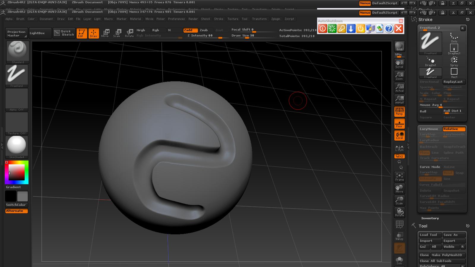The height and width of the screenshot is (267, 475).
Task: Activate Quick Sketch mode
Action: tap(64, 33)
